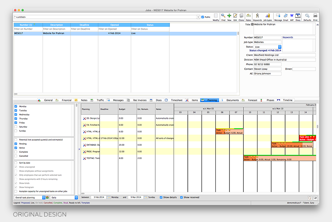332x222 pixels.
Task: Open the Keywords toolbar icon
Action: (x=257, y=15)
